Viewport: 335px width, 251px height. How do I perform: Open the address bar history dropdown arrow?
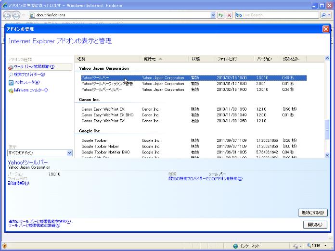coord(213,15)
